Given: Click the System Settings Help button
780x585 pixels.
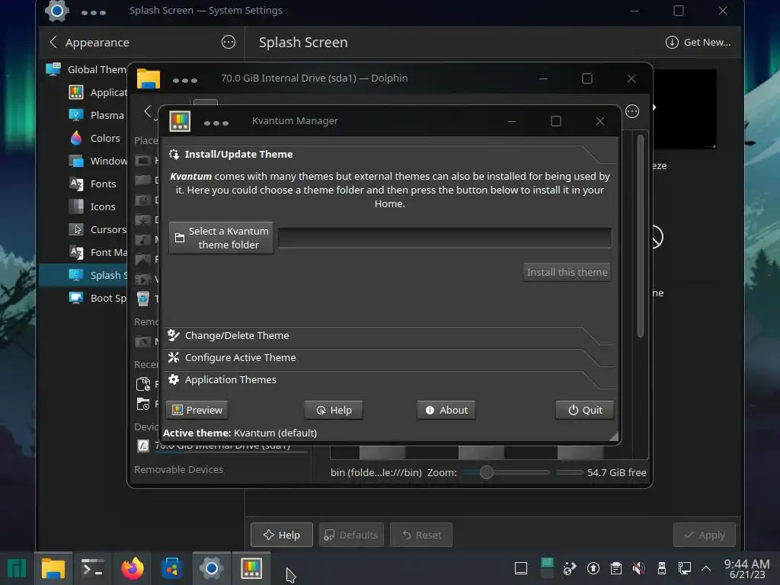Looking at the screenshot, I should coord(282,535).
